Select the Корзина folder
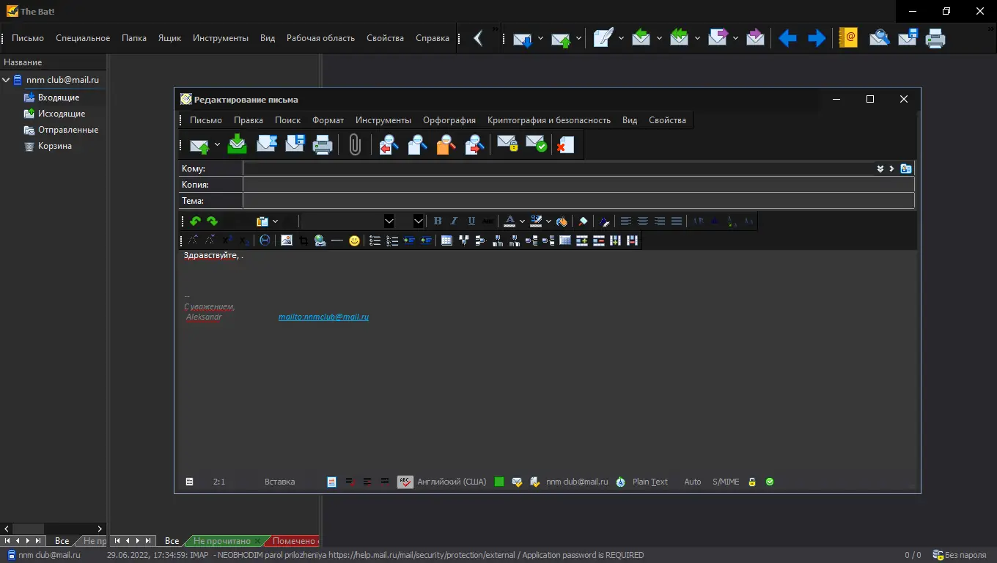The height and width of the screenshot is (563, 997). click(x=55, y=146)
